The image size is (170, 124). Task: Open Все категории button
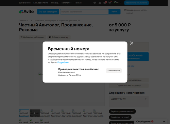pos(48,11)
